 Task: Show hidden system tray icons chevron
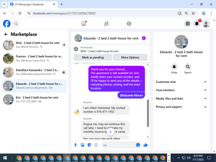[178, 158]
